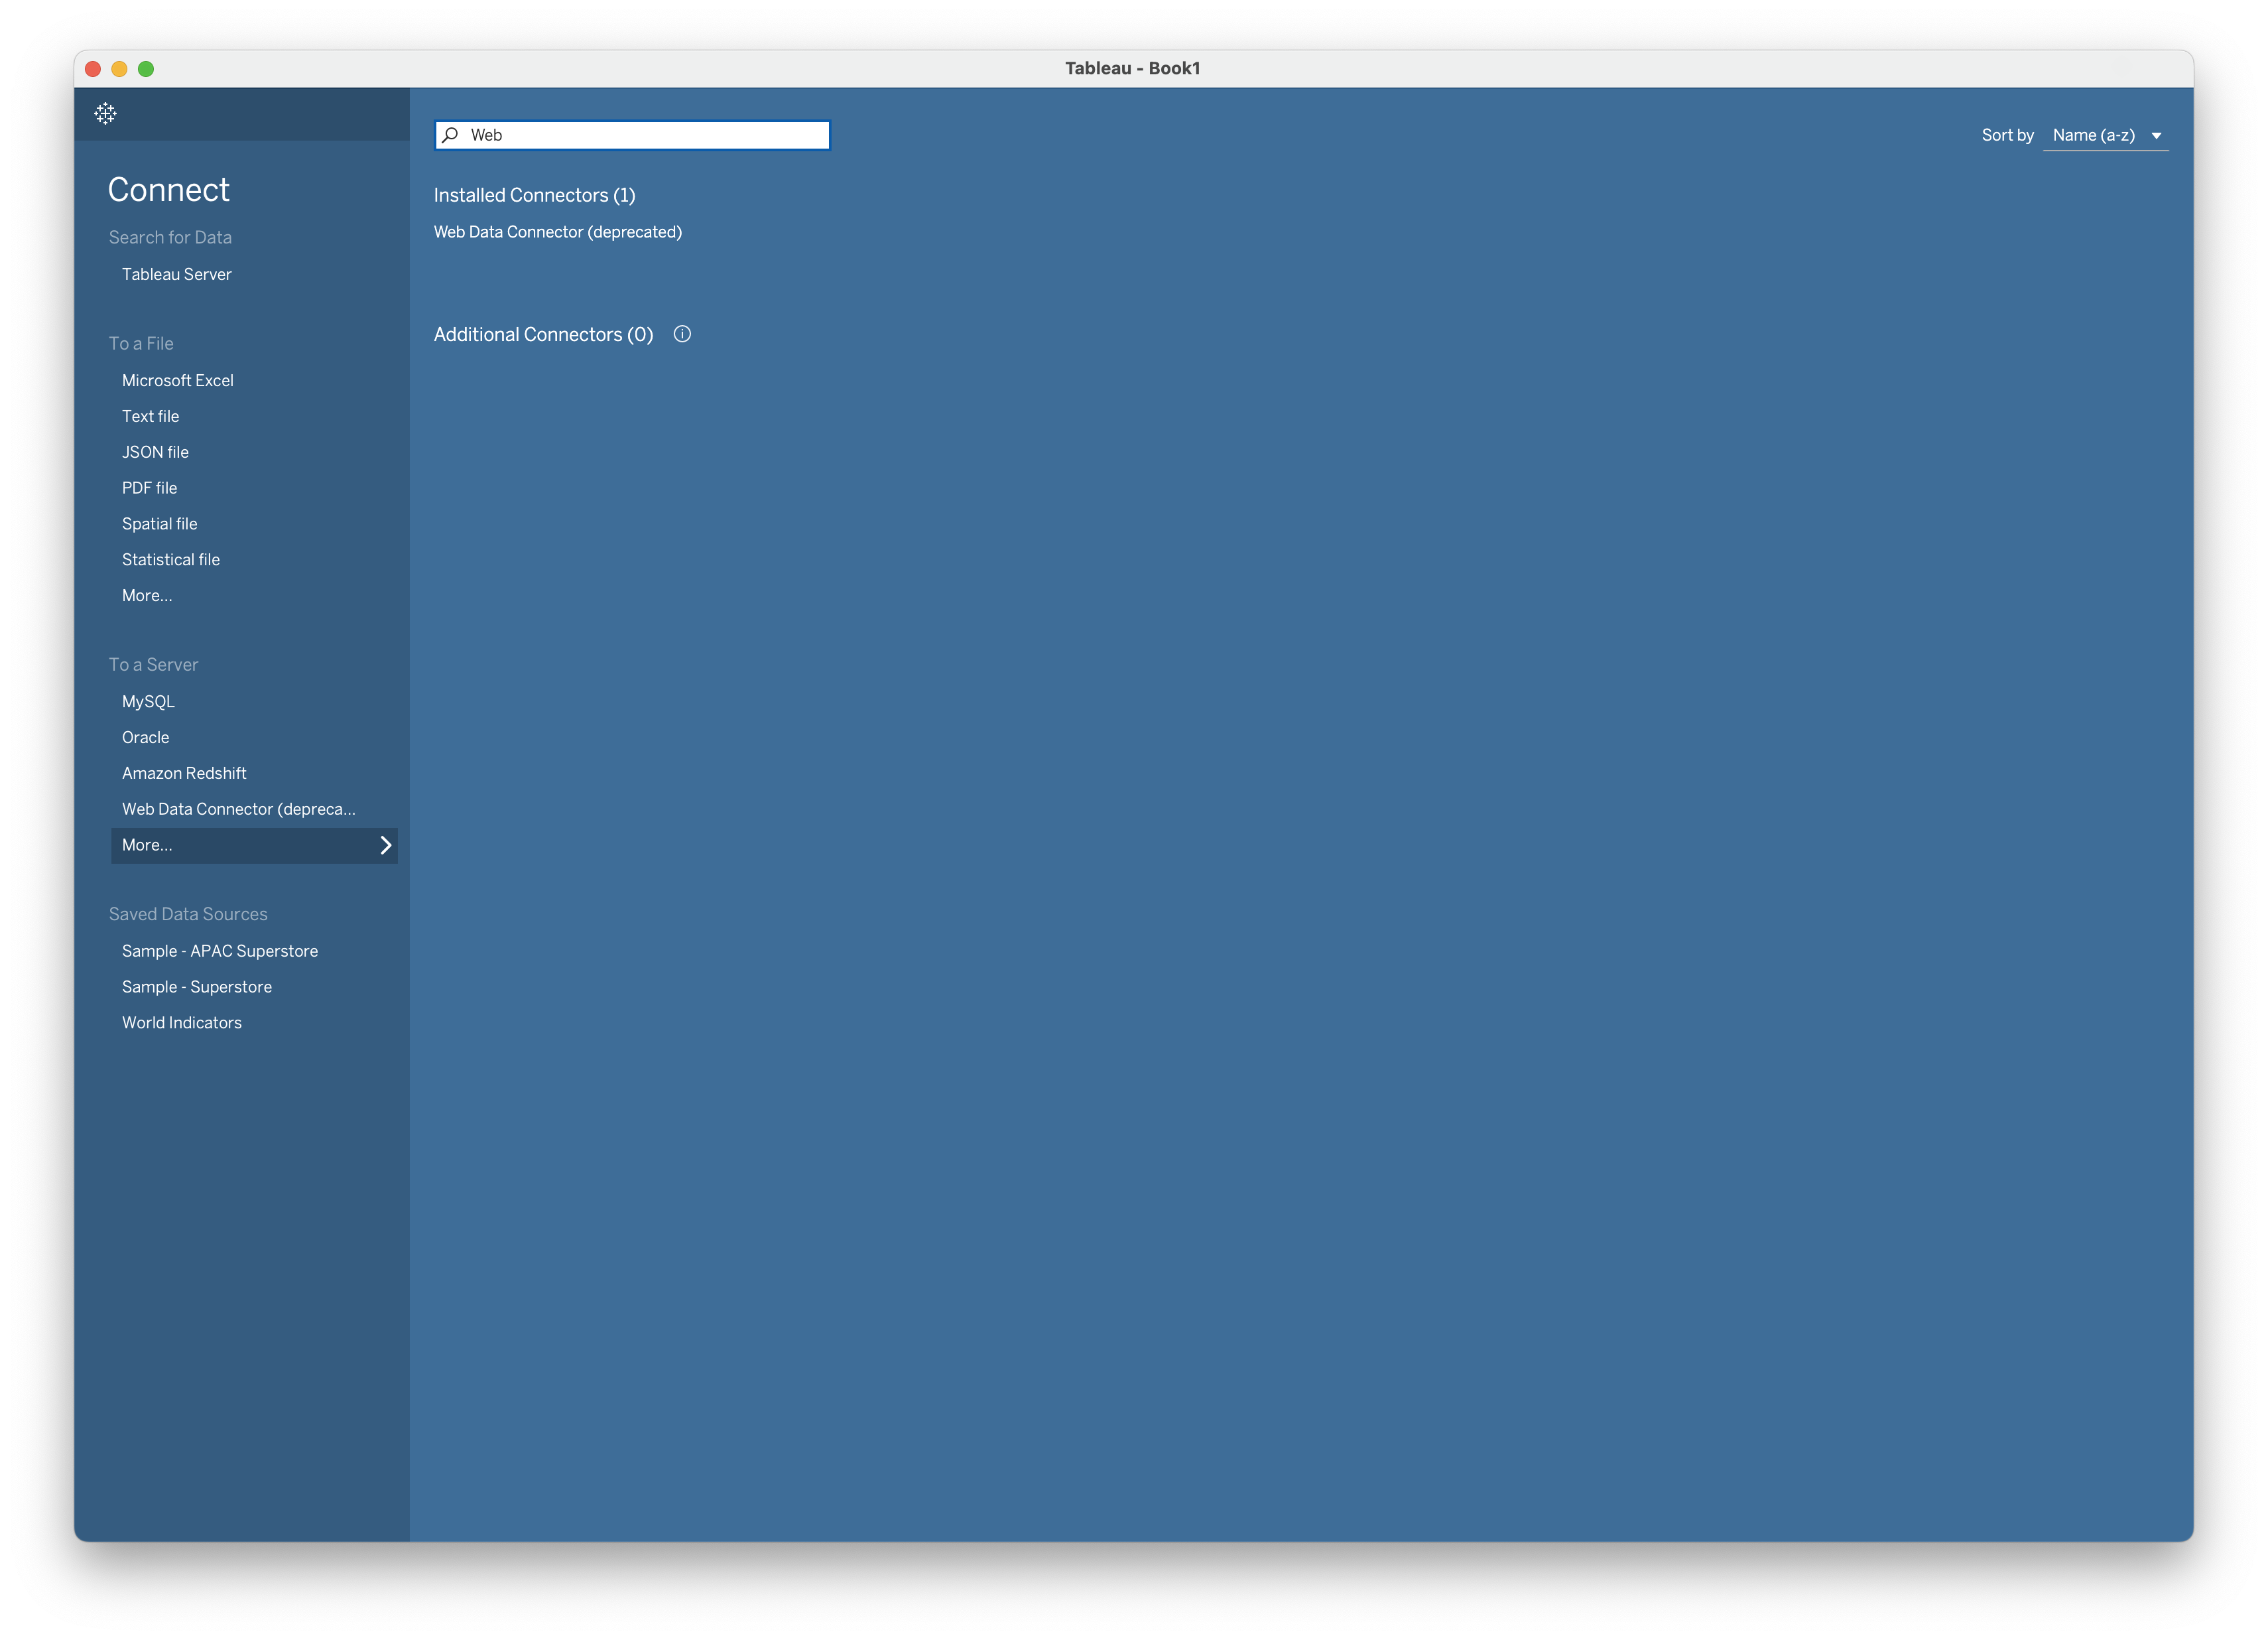Open Sample - APAC Superstore data source
The image size is (2268, 1640).
pos(220,951)
